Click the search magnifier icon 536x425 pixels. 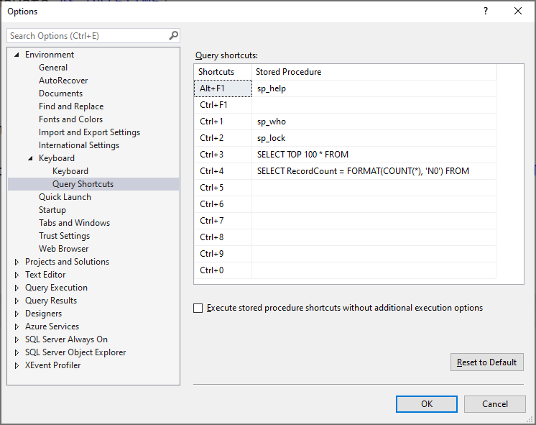173,35
